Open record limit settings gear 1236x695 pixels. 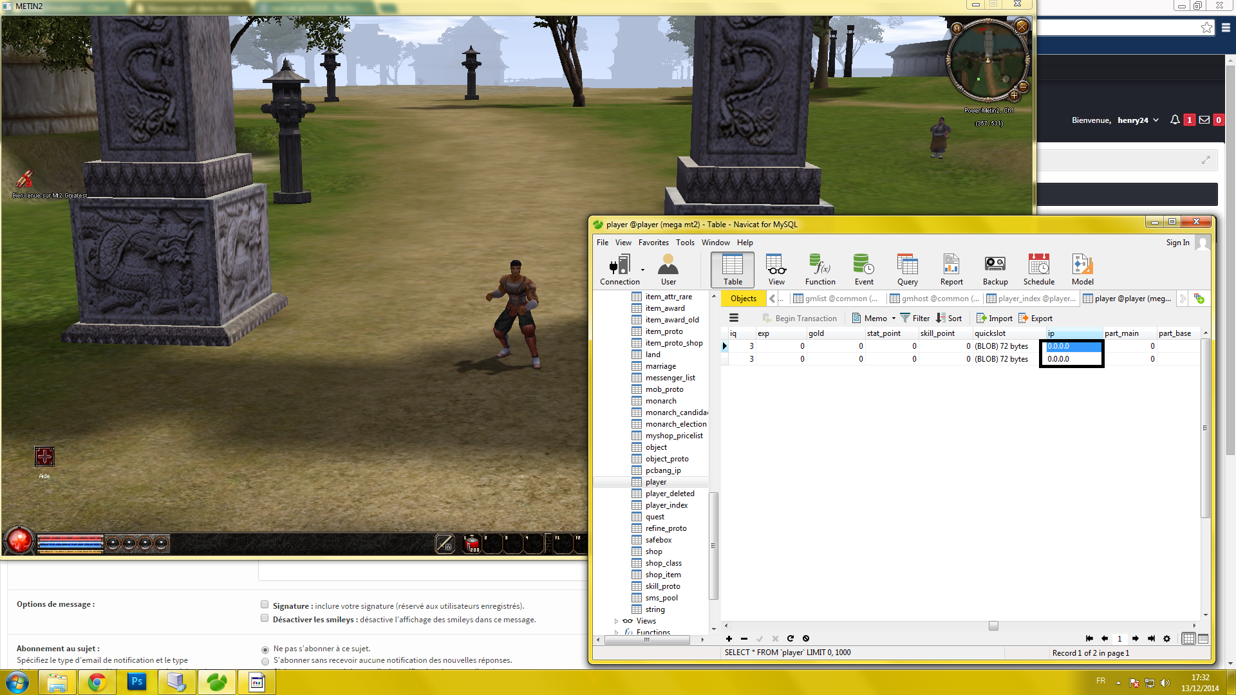coord(1166,638)
